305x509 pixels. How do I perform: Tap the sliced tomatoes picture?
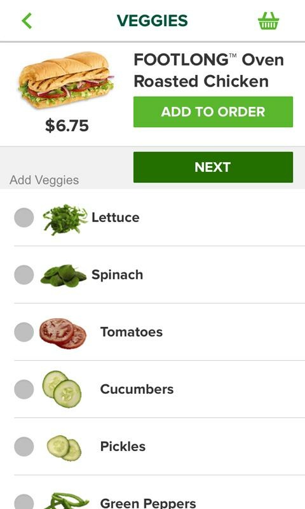[x=63, y=333]
